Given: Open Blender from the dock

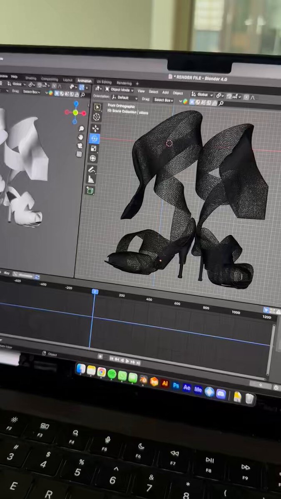Looking at the screenshot, I should (144, 379).
